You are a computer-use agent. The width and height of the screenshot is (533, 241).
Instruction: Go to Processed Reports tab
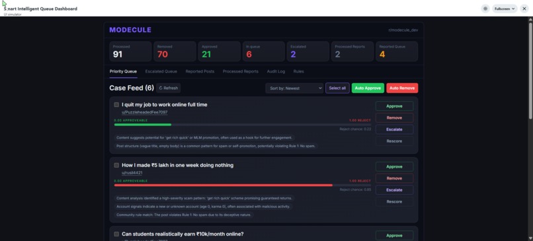click(x=240, y=71)
